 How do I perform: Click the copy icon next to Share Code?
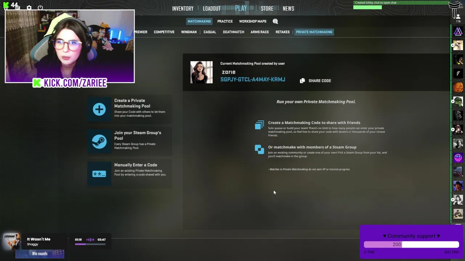pos(302,80)
